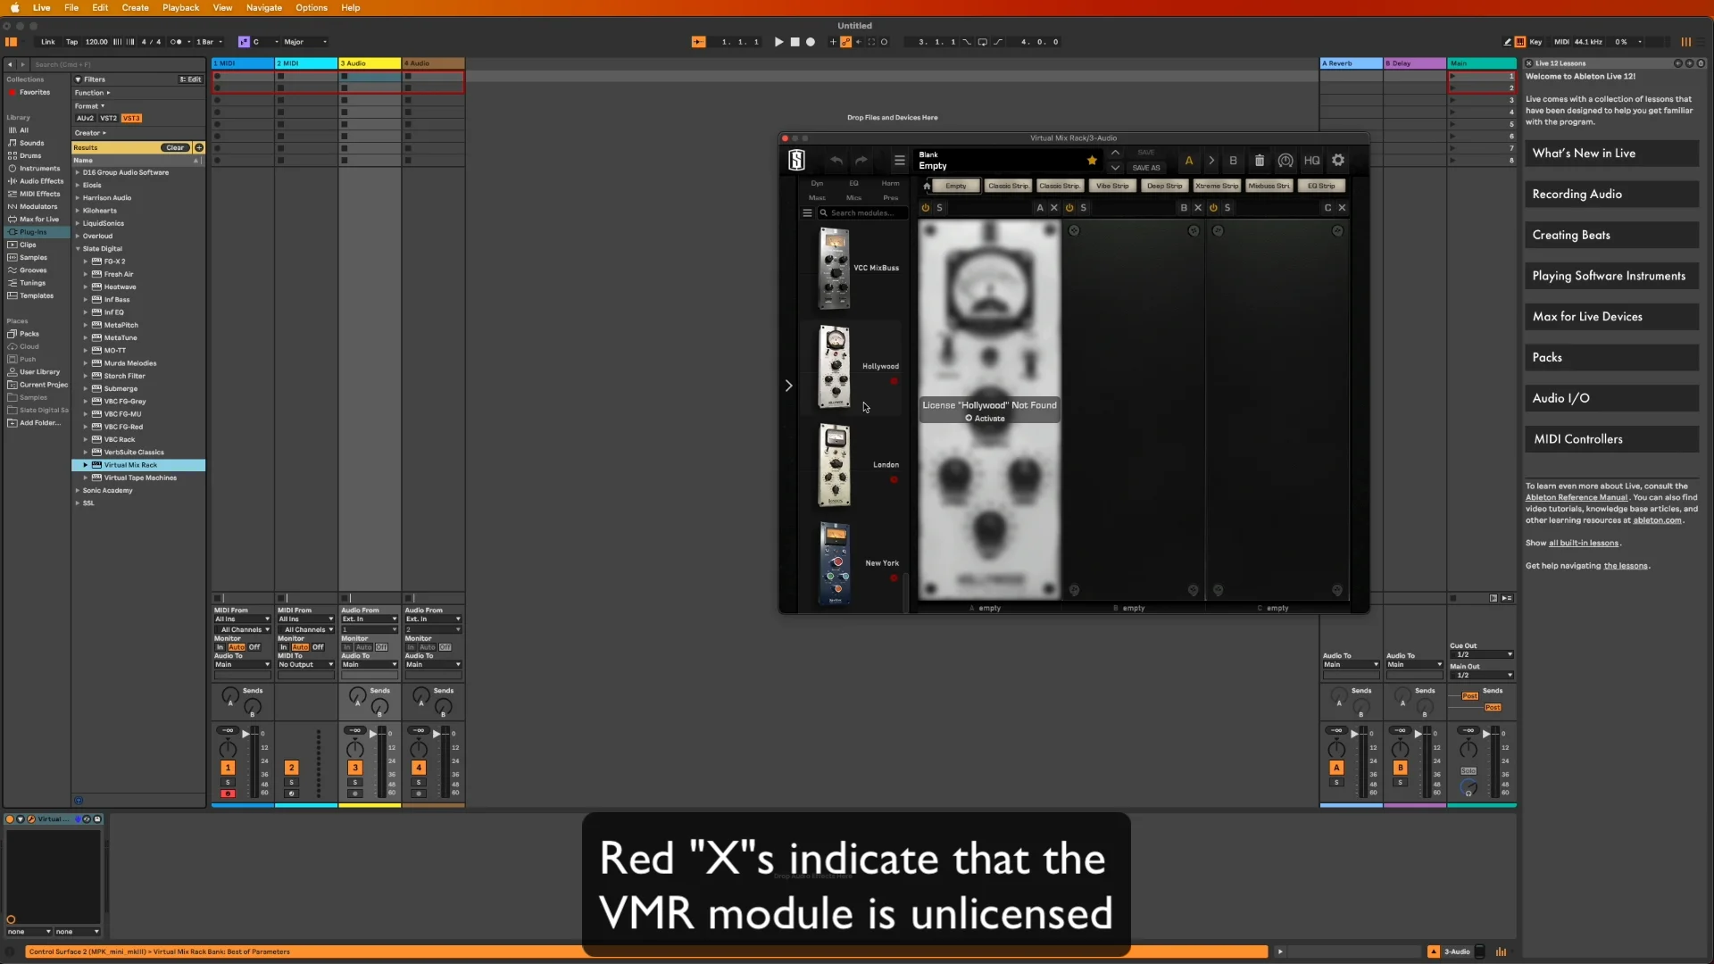The image size is (1714, 964).
Task: Click the Slate Digital logo icon
Action: click(x=796, y=161)
